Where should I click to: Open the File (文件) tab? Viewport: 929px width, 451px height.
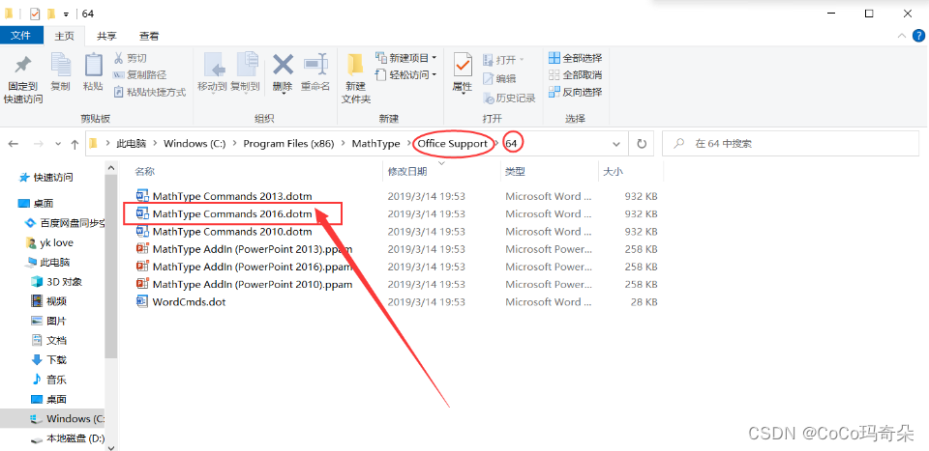coord(20,36)
